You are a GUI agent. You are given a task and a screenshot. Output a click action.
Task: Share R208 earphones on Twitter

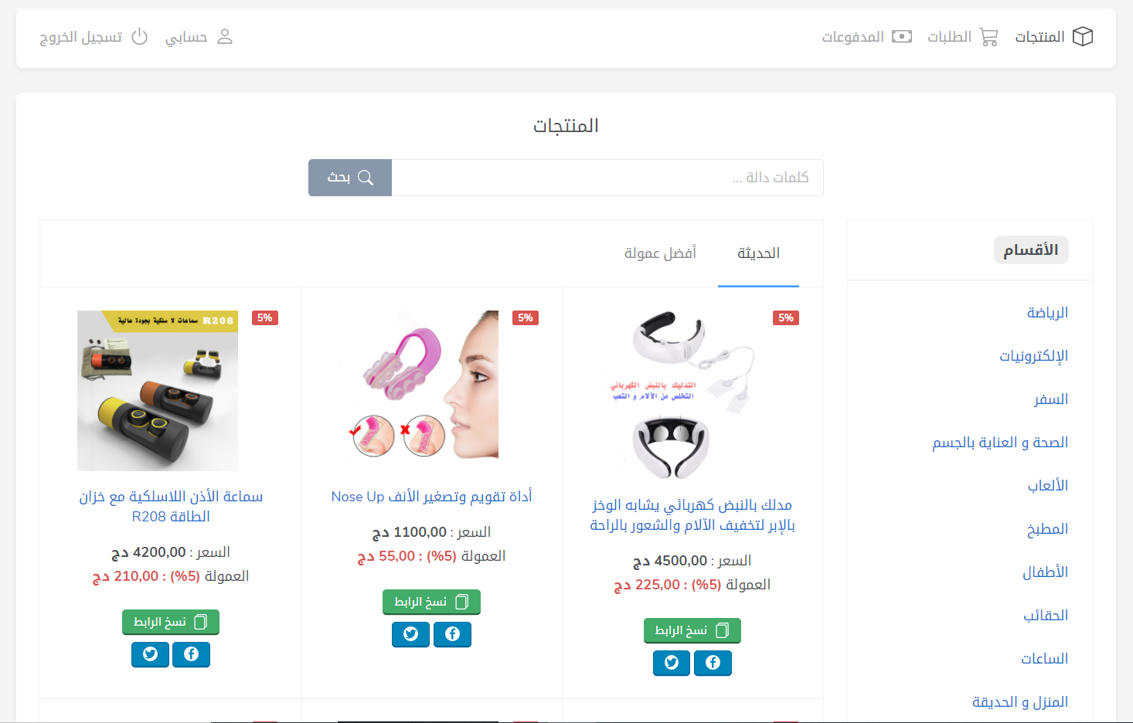(150, 654)
